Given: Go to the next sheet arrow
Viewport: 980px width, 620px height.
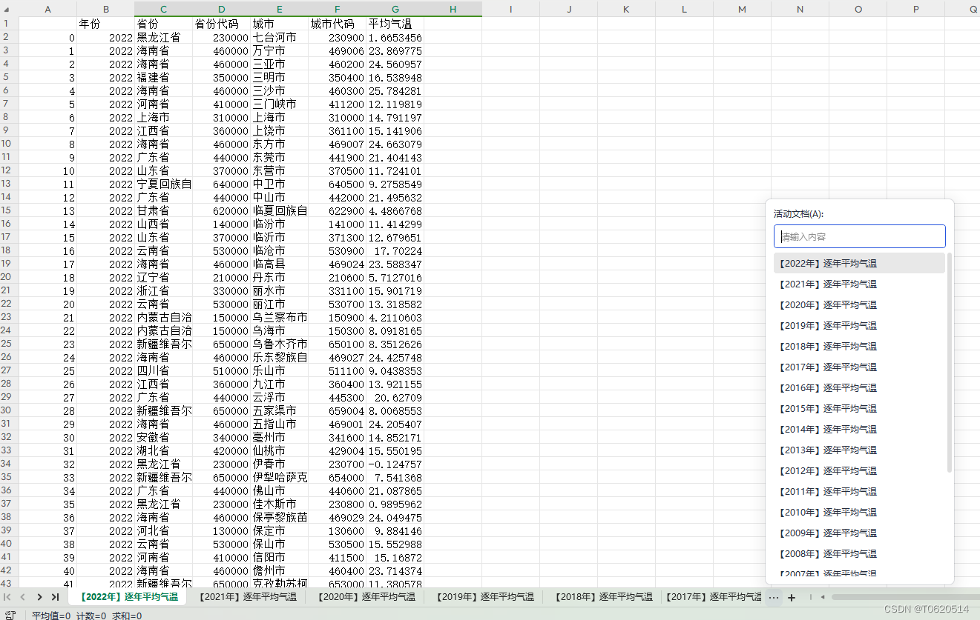Looking at the screenshot, I should pos(39,597).
